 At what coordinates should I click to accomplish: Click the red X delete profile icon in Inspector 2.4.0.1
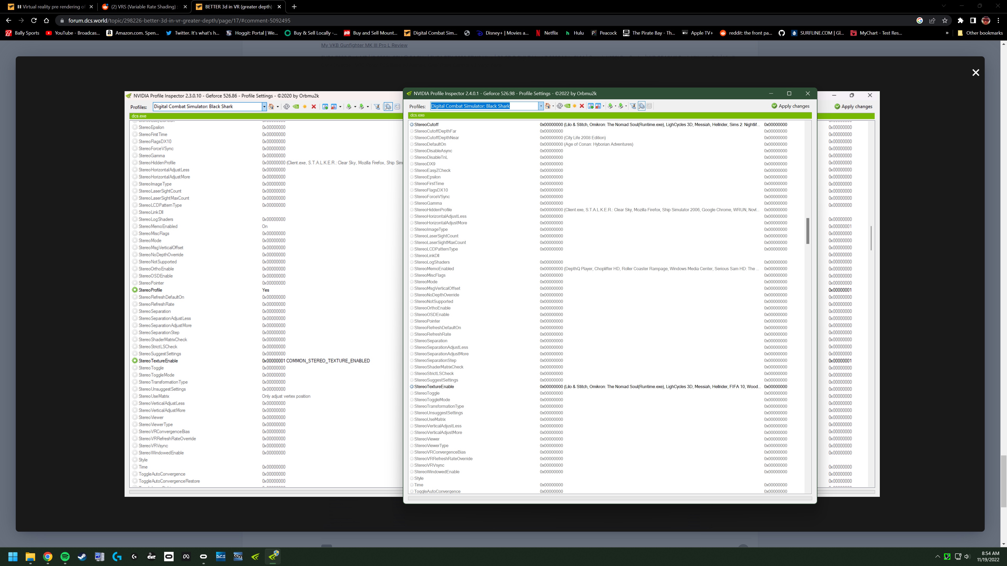(x=582, y=106)
